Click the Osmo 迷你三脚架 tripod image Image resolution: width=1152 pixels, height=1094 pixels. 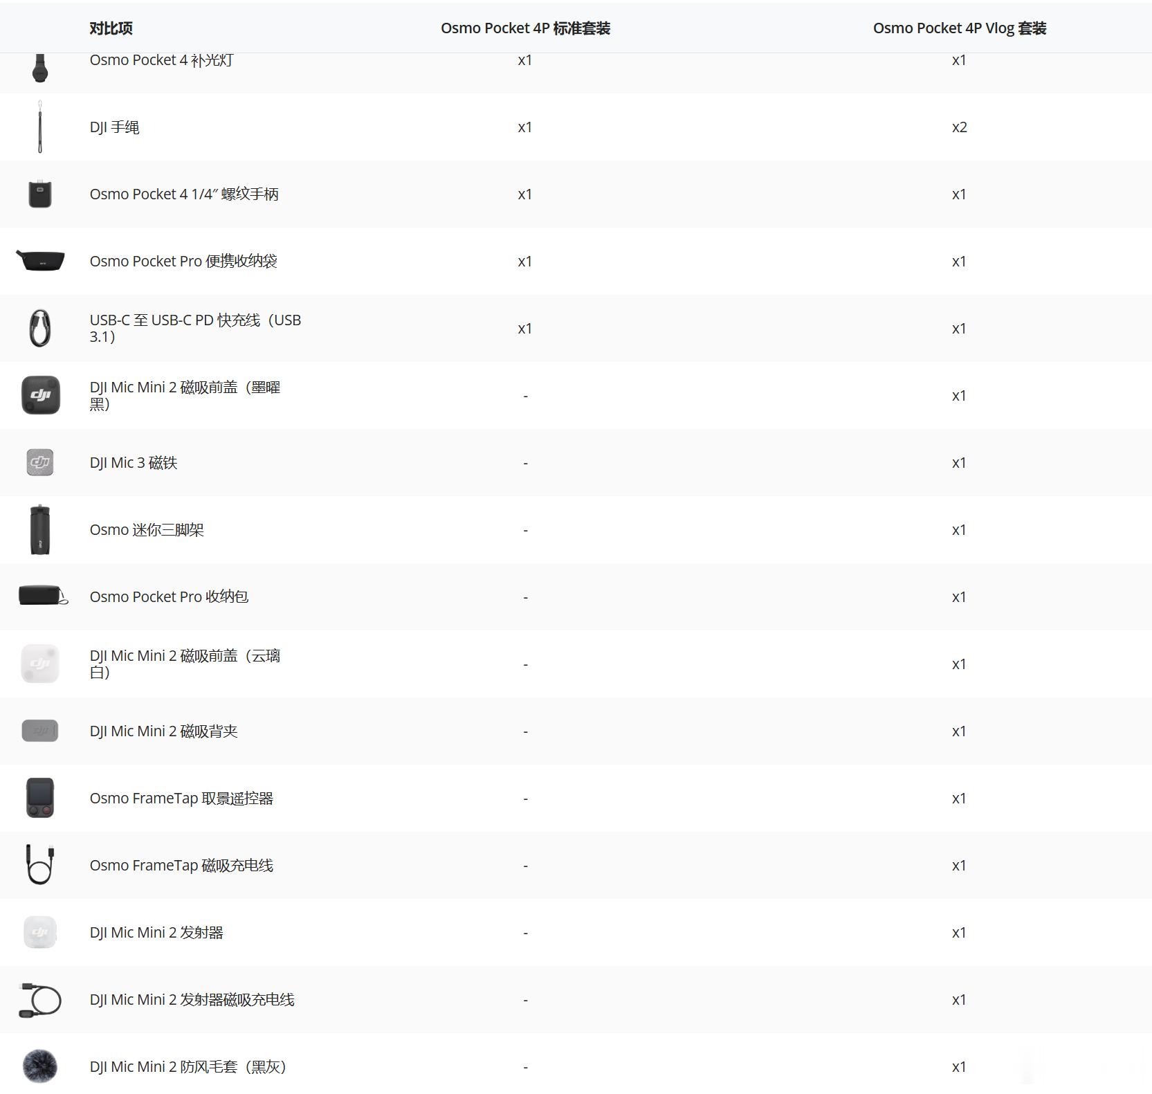(x=40, y=529)
